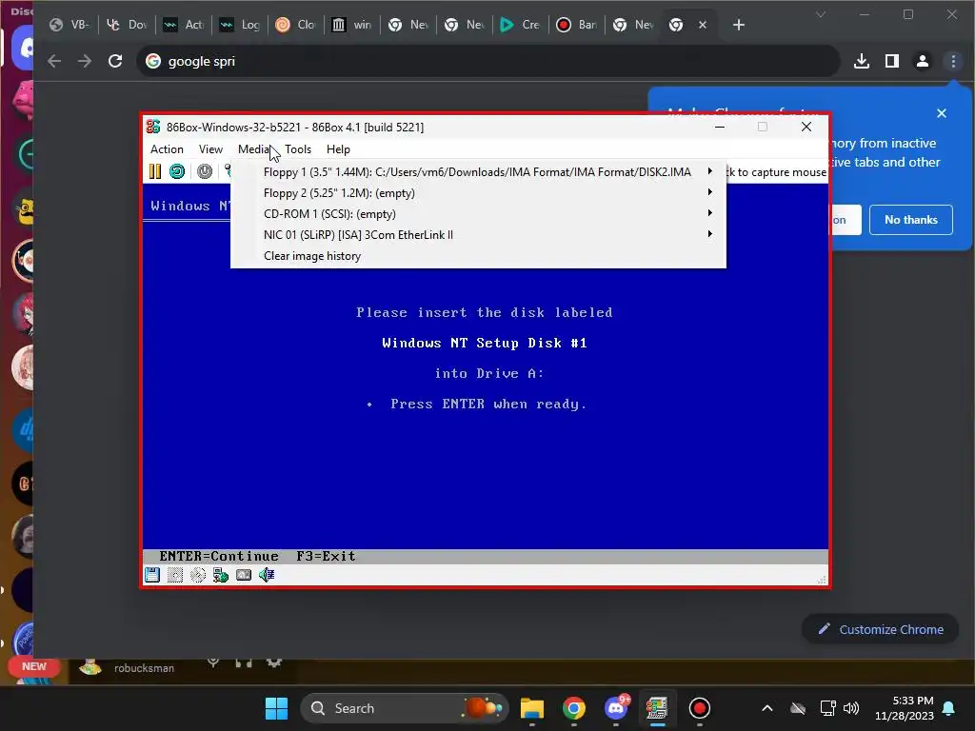This screenshot has height=731, width=975.
Task: Open 86Box from taskbar
Action: point(657,708)
